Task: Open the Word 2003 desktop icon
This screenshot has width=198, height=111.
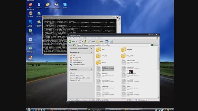Action: click(x=30, y=40)
